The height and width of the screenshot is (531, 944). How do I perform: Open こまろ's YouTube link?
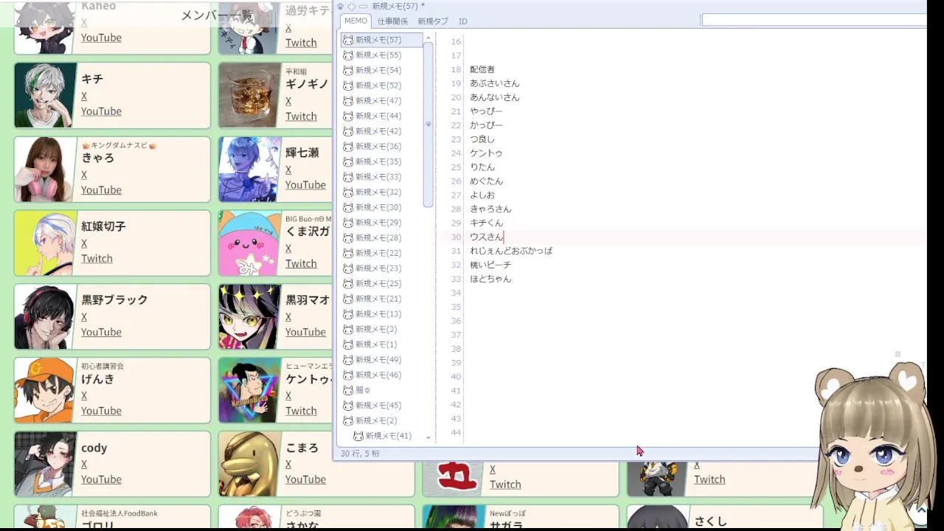pyautogui.click(x=305, y=480)
